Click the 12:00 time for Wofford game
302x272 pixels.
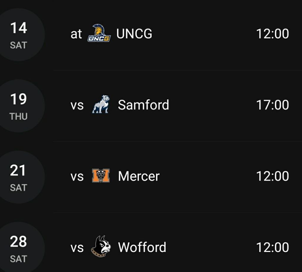(272, 247)
